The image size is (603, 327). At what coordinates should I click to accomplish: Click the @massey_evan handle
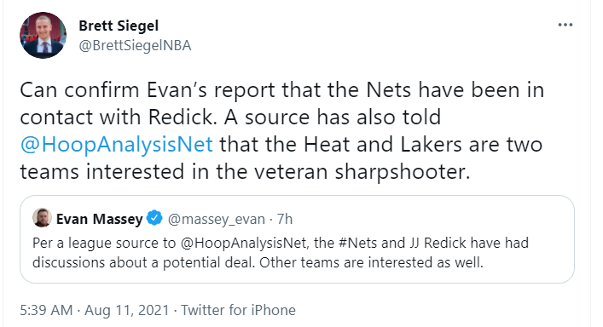(217, 219)
